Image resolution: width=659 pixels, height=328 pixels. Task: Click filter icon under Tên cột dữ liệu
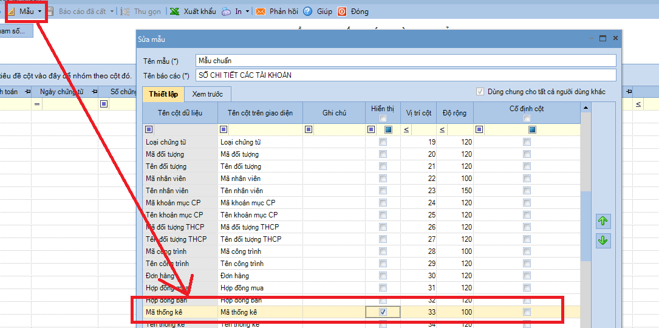[149, 129]
